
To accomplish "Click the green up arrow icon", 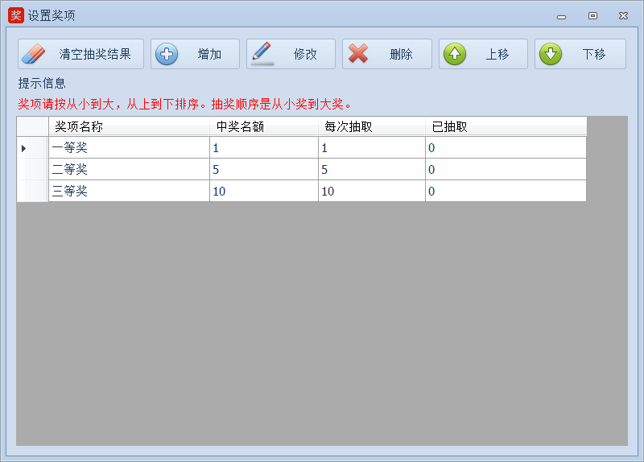I will (455, 54).
